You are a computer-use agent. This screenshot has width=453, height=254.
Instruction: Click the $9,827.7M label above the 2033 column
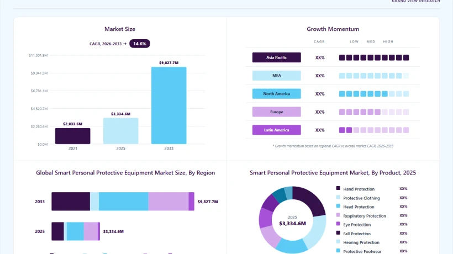coord(168,62)
